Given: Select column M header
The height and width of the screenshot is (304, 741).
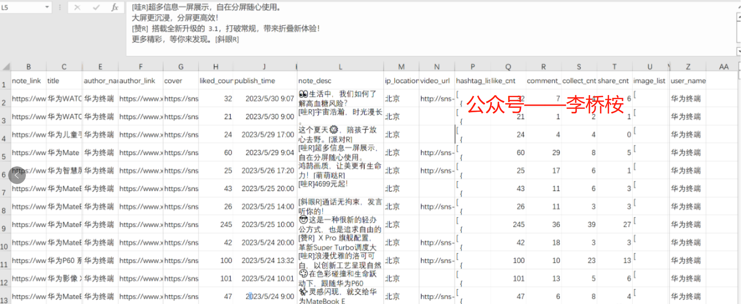Looking at the screenshot, I should (x=401, y=67).
